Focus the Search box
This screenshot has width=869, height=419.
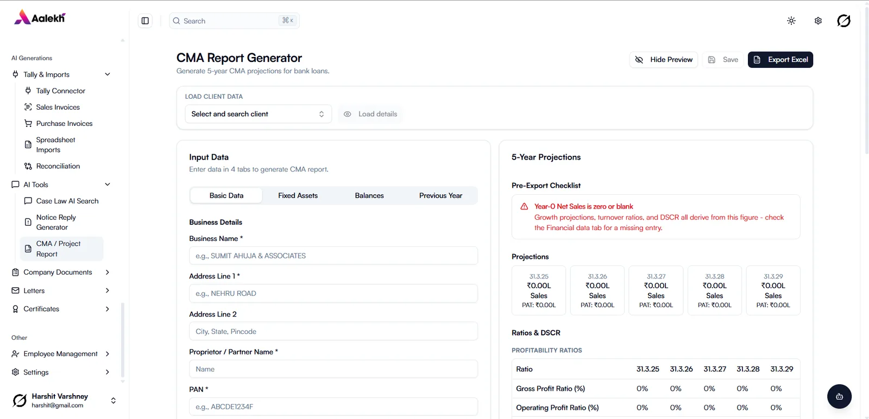click(234, 21)
